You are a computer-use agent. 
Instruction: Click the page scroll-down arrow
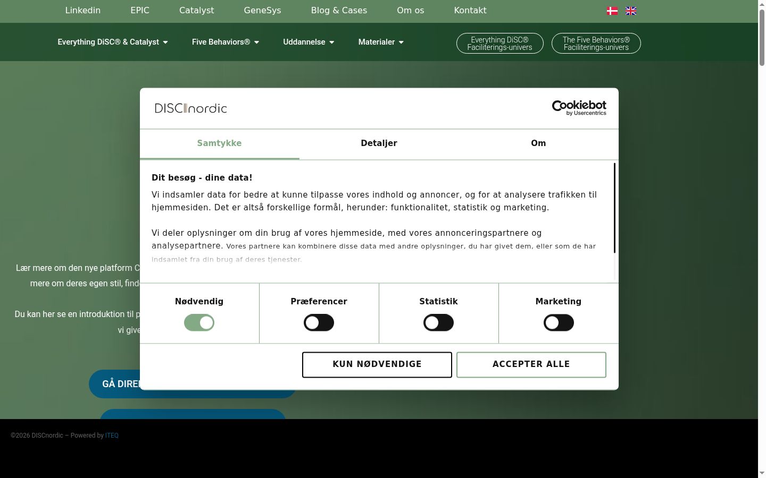pyautogui.click(x=762, y=473)
